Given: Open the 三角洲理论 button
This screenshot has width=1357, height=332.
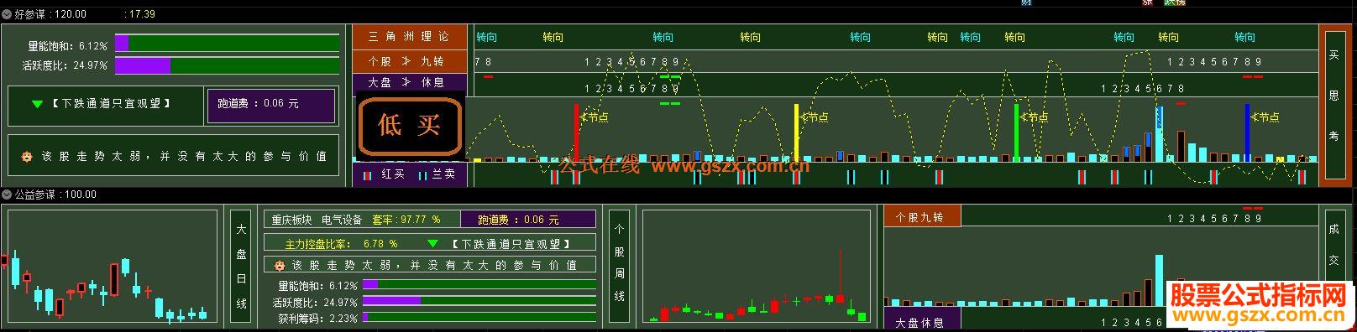Looking at the screenshot, I should tap(410, 37).
